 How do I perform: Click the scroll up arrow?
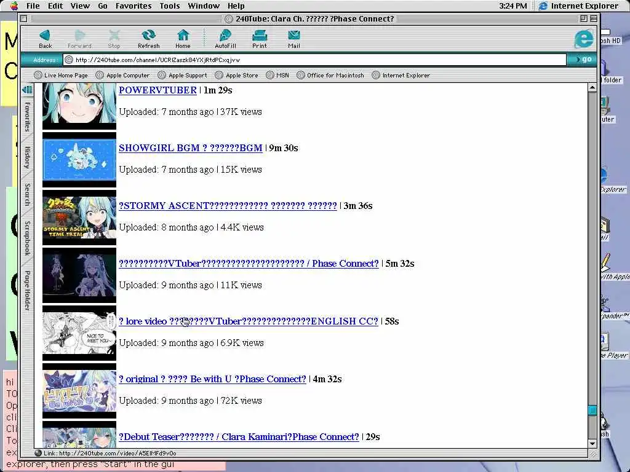pos(592,87)
